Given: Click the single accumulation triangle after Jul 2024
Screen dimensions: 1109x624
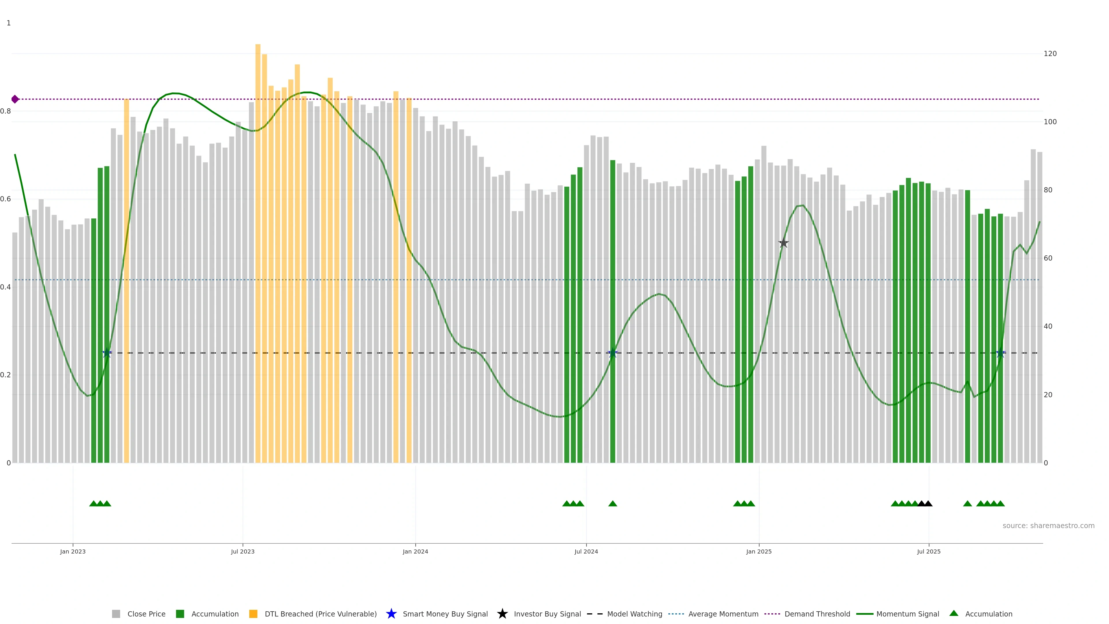Looking at the screenshot, I should click(613, 504).
